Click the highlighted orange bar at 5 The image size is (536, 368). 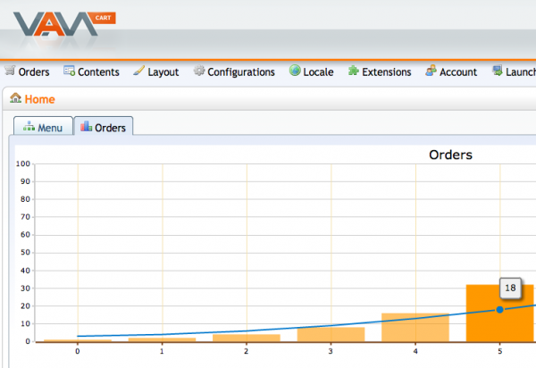pyautogui.click(x=499, y=313)
